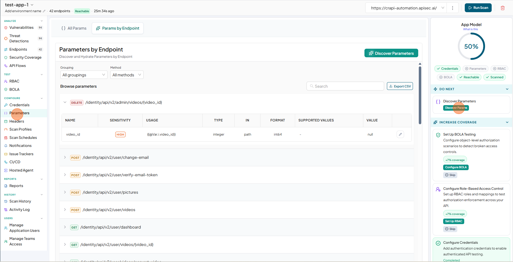Focus the parameters Search field
This screenshot has height=262, width=513.
tap(345, 86)
